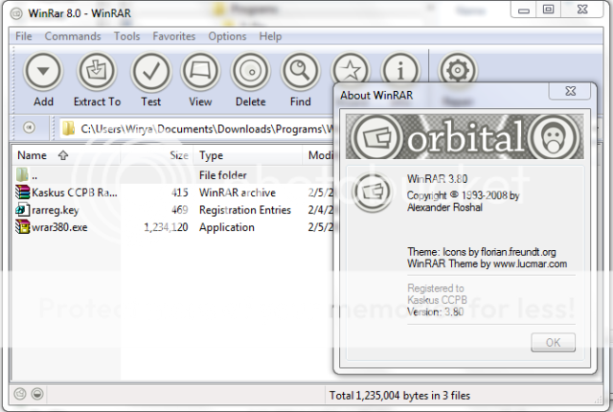Click the left status bar drive icon

pos(20,394)
